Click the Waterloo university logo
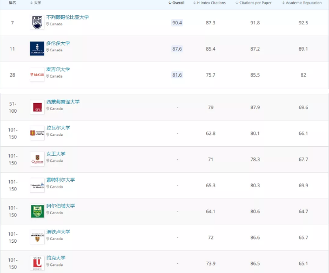This screenshot has width=329, height=273. click(37, 237)
